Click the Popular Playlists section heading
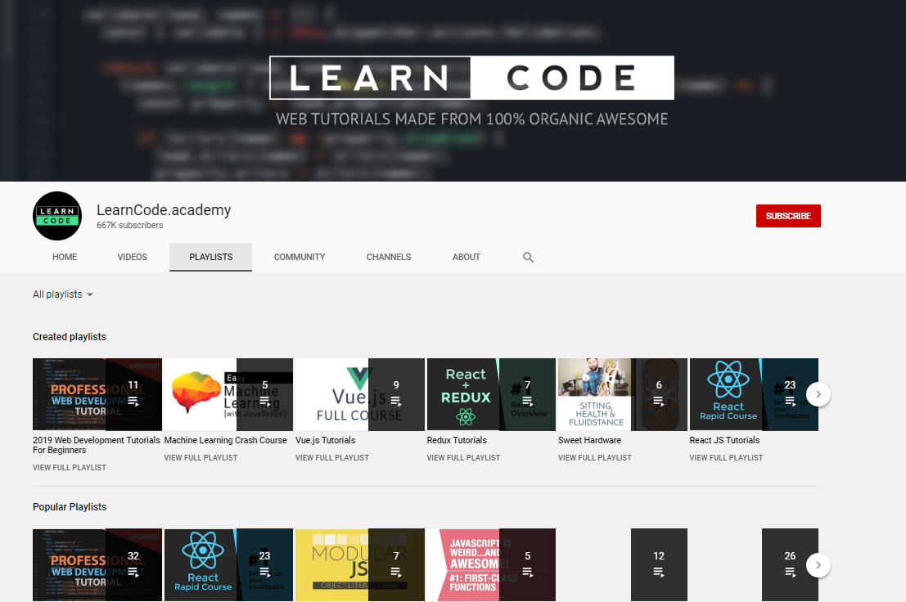The width and height of the screenshot is (906, 602). [x=70, y=507]
